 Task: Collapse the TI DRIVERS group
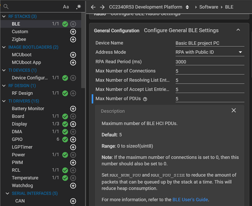coord(4,101)
